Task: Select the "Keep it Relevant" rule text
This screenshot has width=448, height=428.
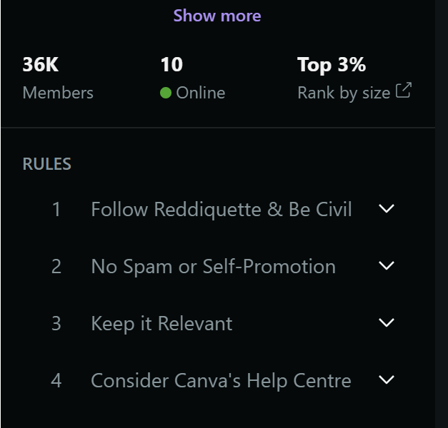Action: [161, 324]
